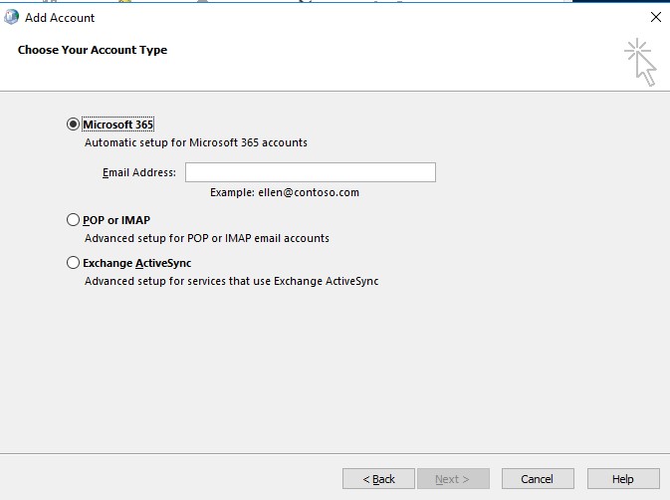Click the Next button
The width and height of the screenshot is (670, 500).
pyautogui.click(x=453, y=479)
